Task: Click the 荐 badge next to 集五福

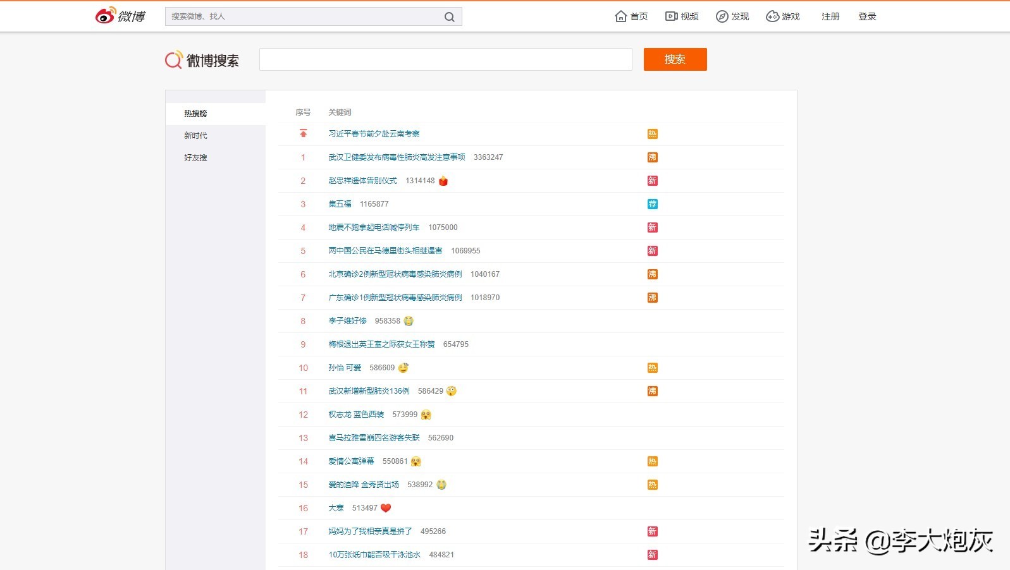Action: coord(653,204)
